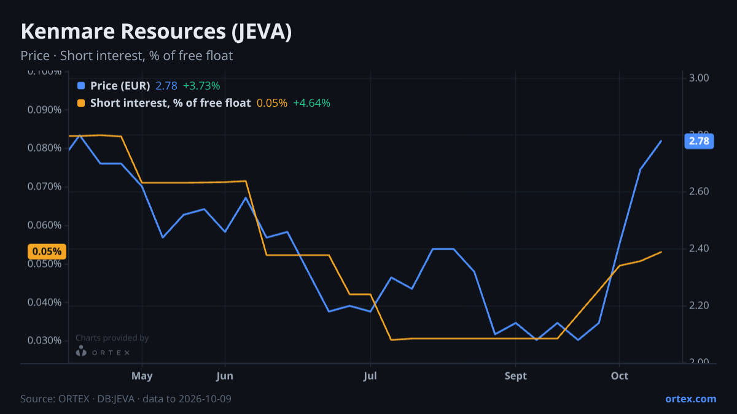The image size is (737, 414).
Task: Click the 2.20 right axis label
Action: (700, 305)
